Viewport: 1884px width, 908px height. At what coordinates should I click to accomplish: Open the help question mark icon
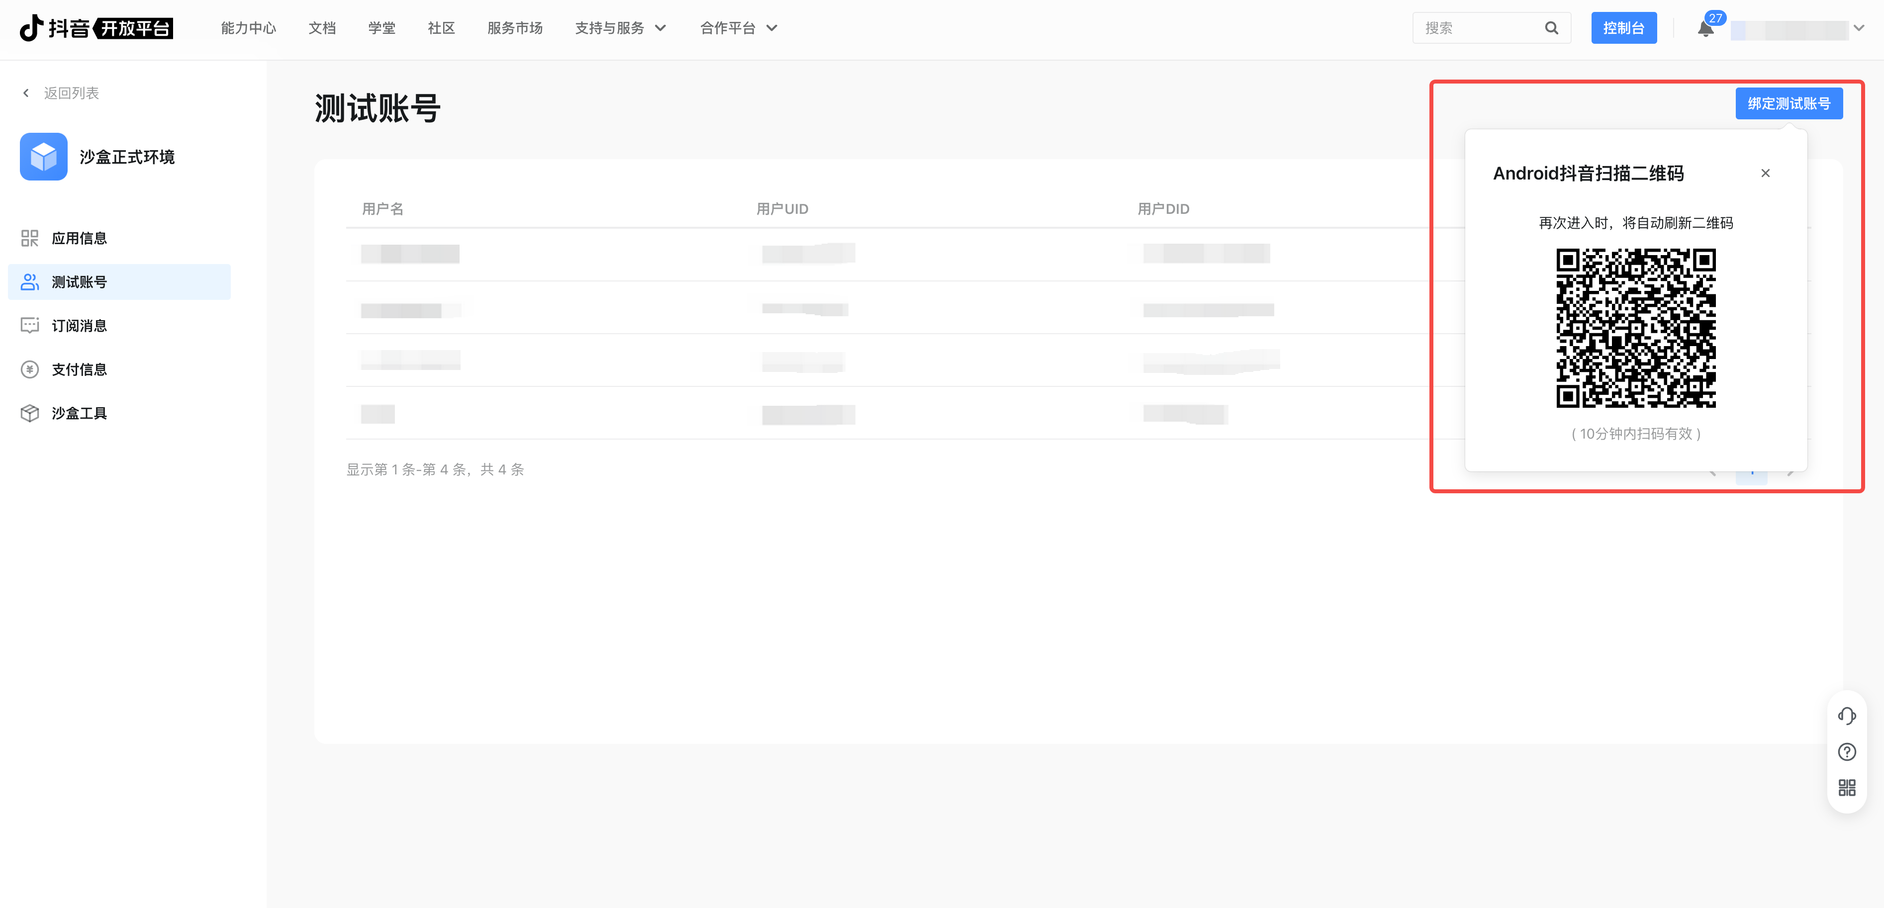coord(1847,751)
